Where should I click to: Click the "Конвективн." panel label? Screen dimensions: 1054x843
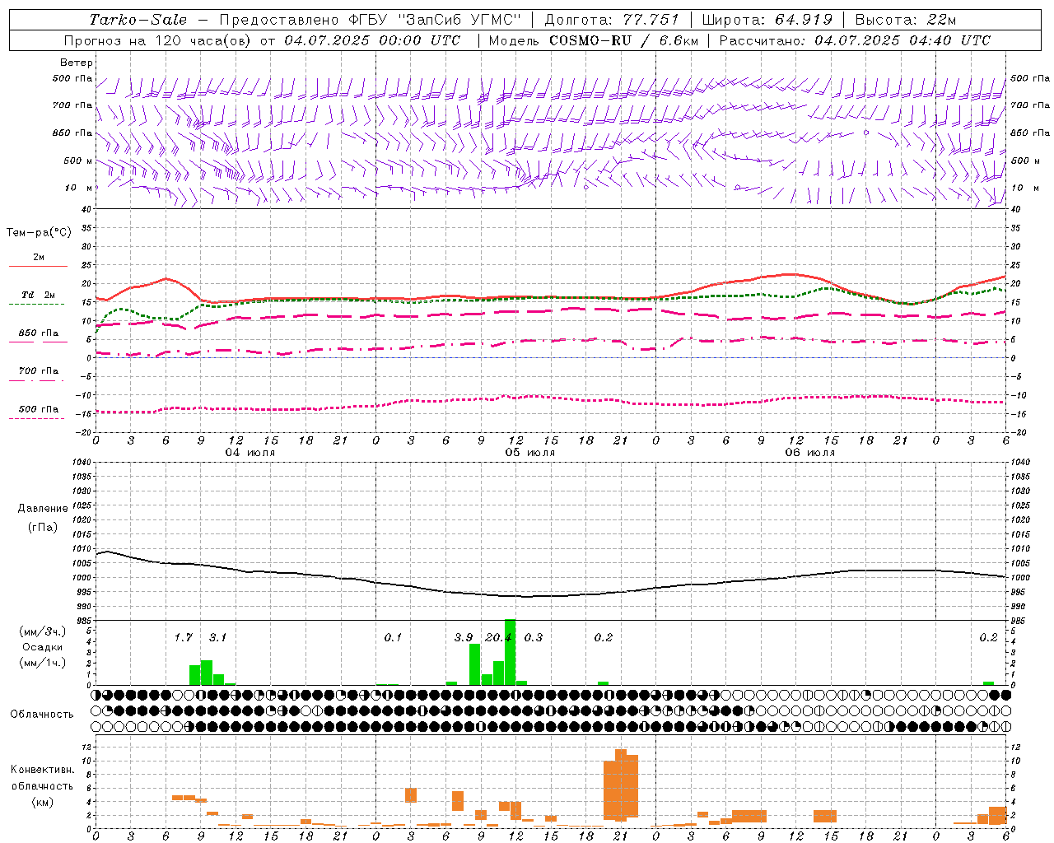[x=43, y=770]
